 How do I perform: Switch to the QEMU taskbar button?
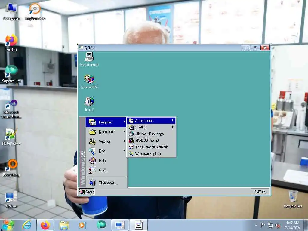point(138,225)
